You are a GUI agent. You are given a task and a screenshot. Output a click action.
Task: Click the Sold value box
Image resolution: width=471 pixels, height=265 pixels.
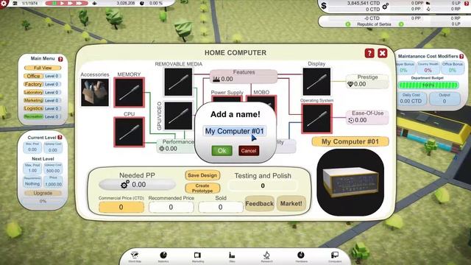[x=221, y=207]
